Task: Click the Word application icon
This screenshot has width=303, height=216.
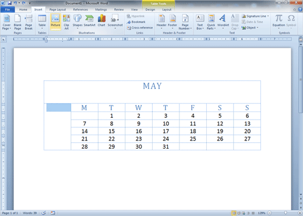Action: click(3, 3)
